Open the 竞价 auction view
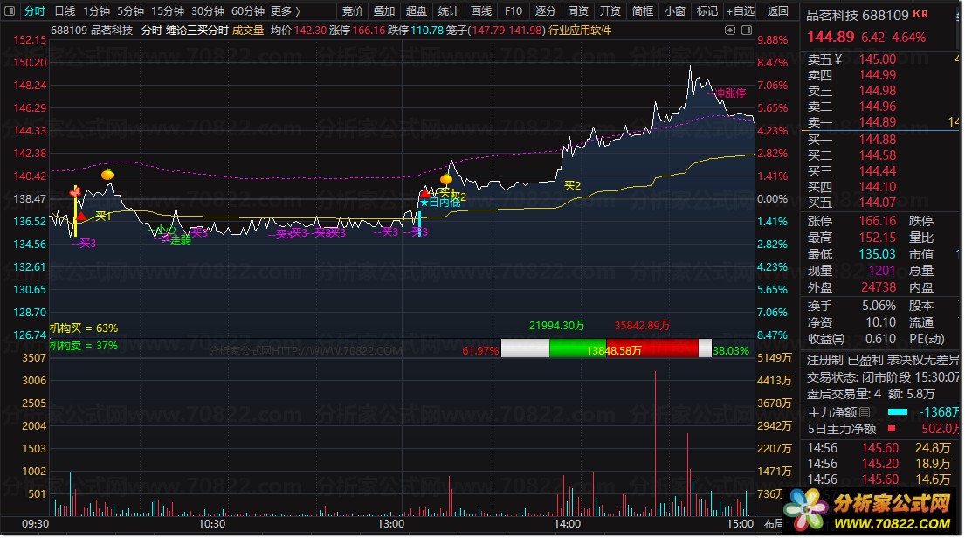The width and height of the screenshot is (965, 538). pos(353,11)
